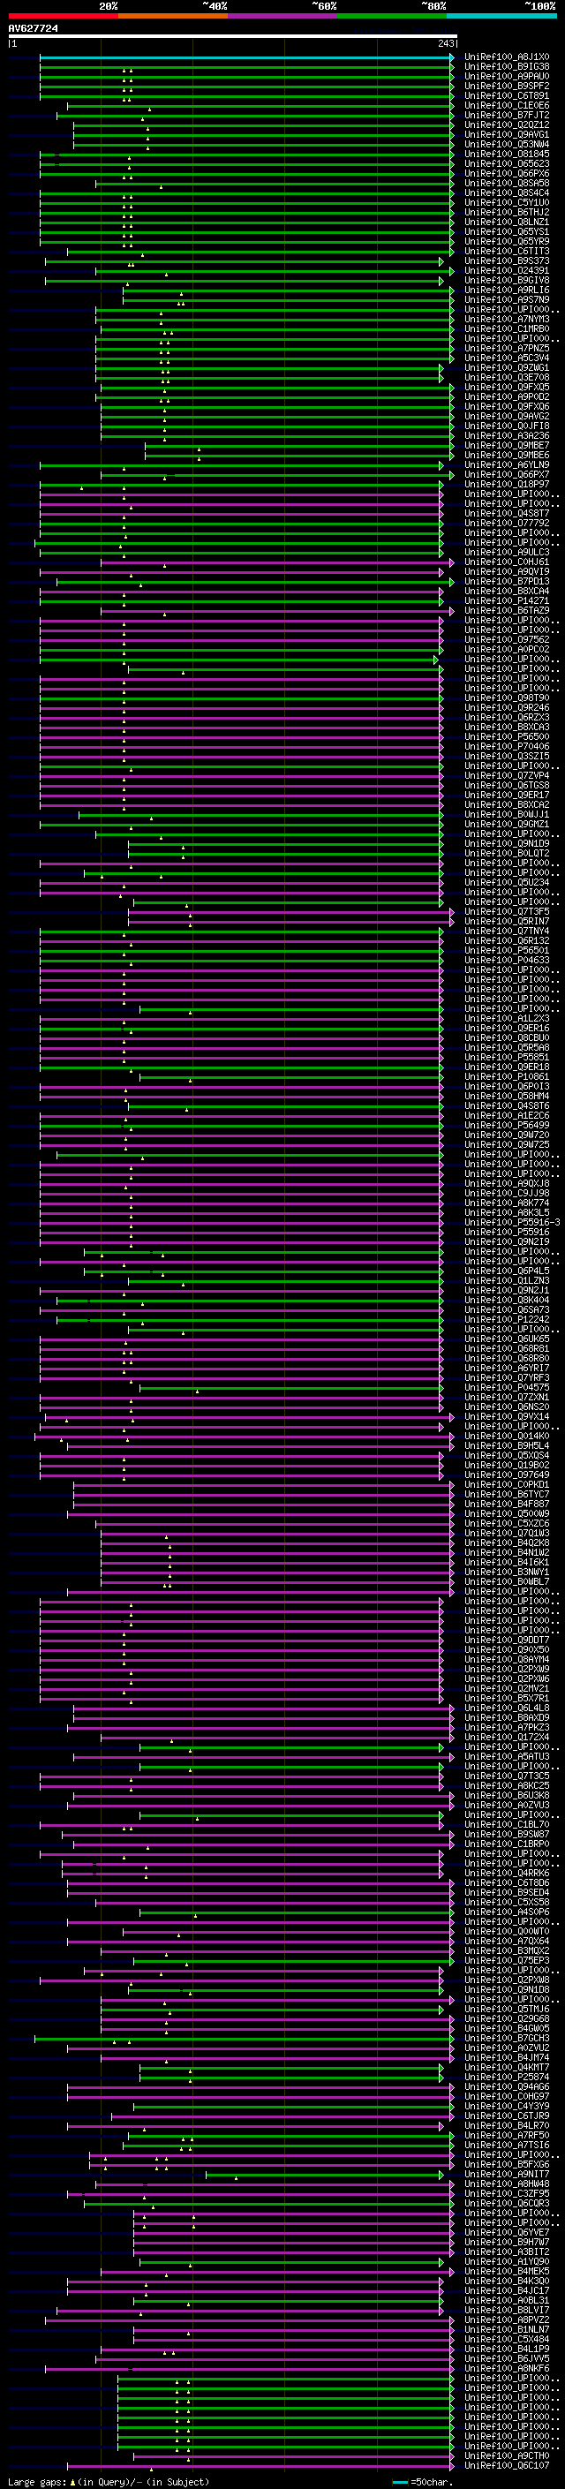Select hit UniRef100_B9SPF2
This screenshot has width=565, height=2489.
[507, 86]
